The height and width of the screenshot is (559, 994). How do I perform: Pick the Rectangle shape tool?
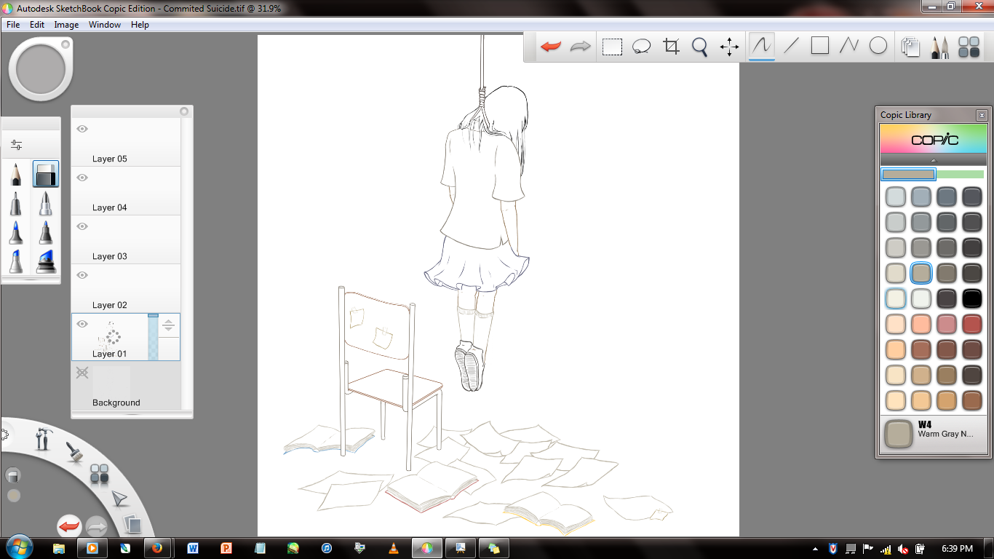[x=820, y=46]
